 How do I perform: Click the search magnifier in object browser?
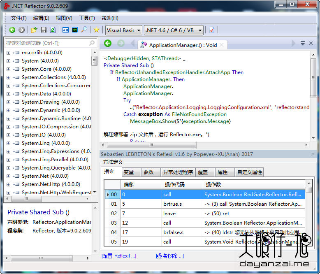[92, 43]
